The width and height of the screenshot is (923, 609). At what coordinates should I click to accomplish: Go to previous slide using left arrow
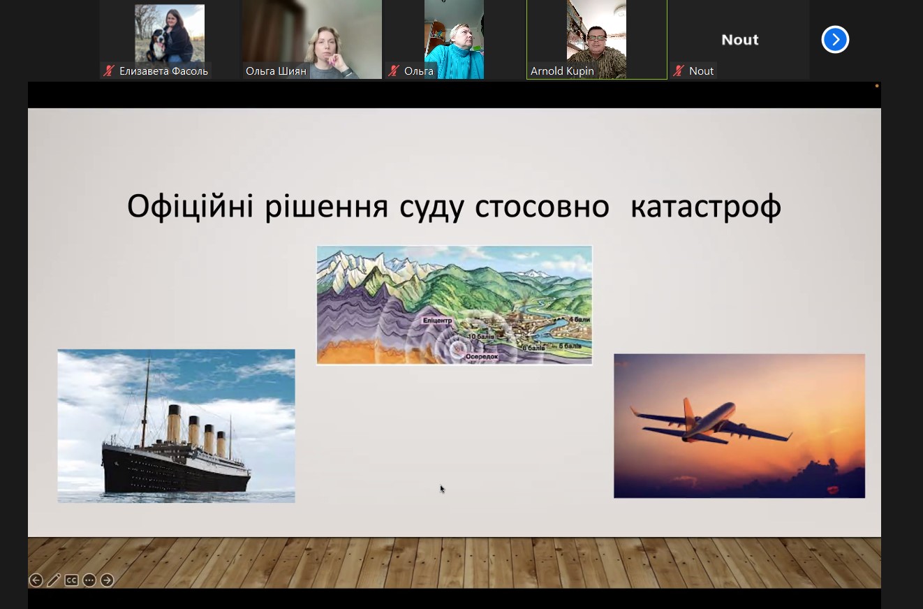coord(36,580)
